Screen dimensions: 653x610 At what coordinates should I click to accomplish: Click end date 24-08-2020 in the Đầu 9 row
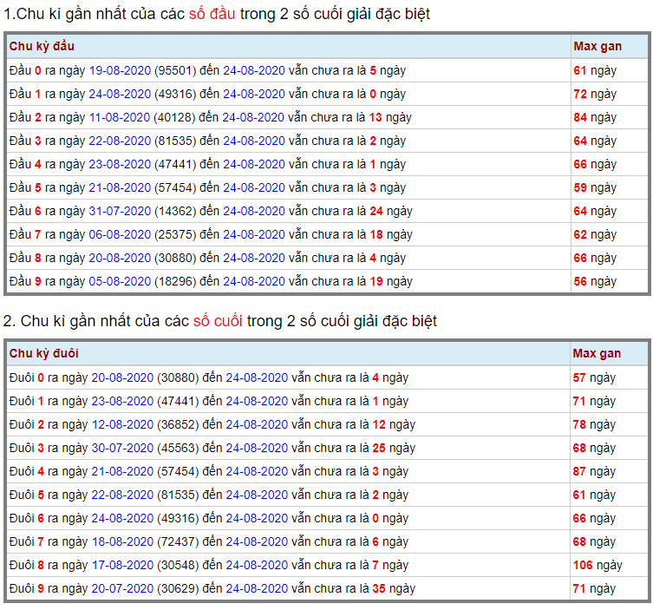254,281
